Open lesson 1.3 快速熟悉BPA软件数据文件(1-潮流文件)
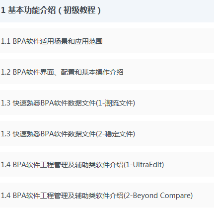 [107, 103]
